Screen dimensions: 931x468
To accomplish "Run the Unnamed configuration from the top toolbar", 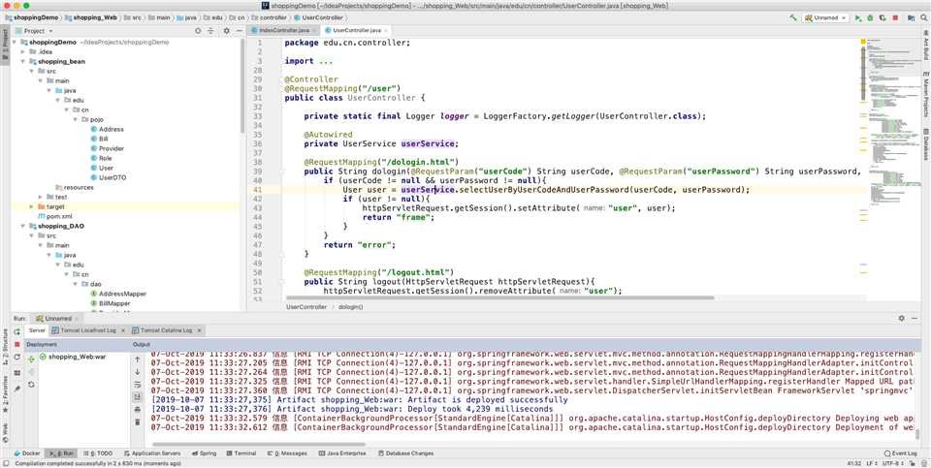I will coord(858,17).
